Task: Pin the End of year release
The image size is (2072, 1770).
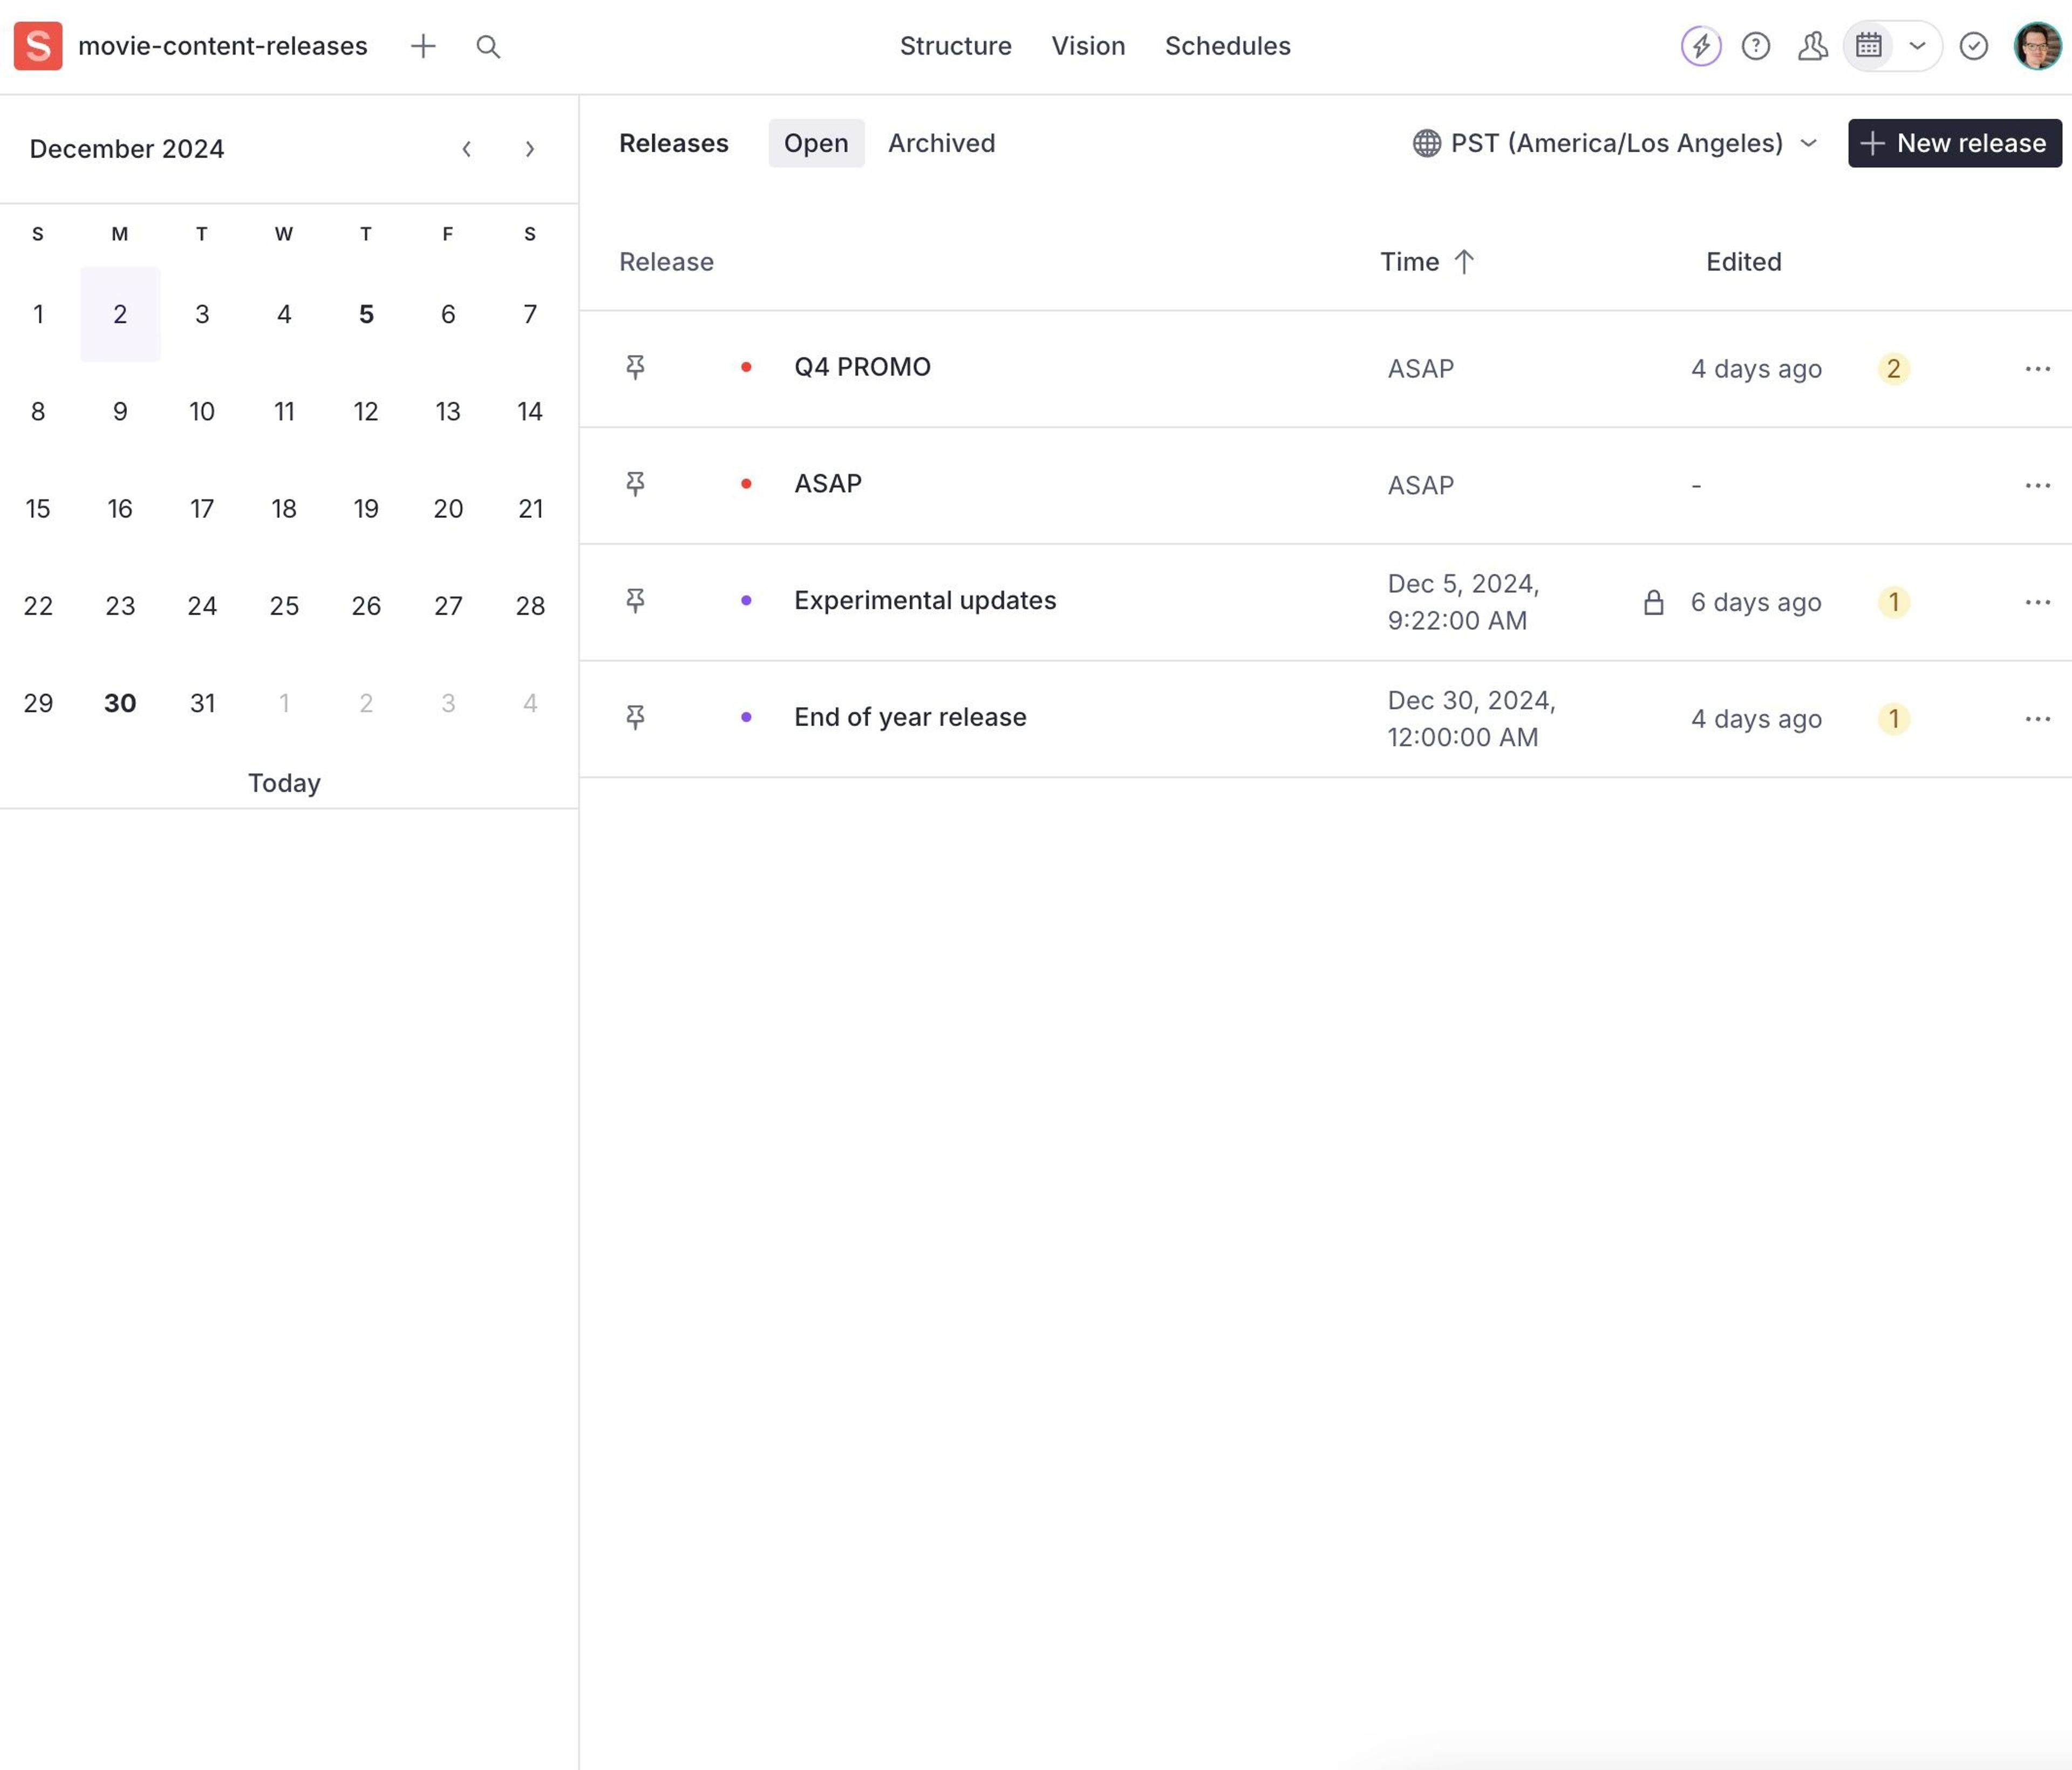Action: click(635, 717)
